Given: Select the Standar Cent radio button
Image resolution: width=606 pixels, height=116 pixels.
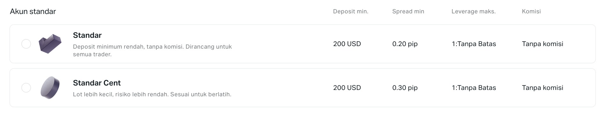Looking at the screenshot, I should click(26, 88).
